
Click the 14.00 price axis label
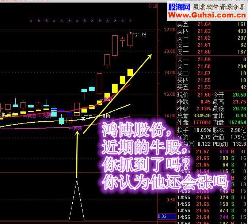(169, 115)
